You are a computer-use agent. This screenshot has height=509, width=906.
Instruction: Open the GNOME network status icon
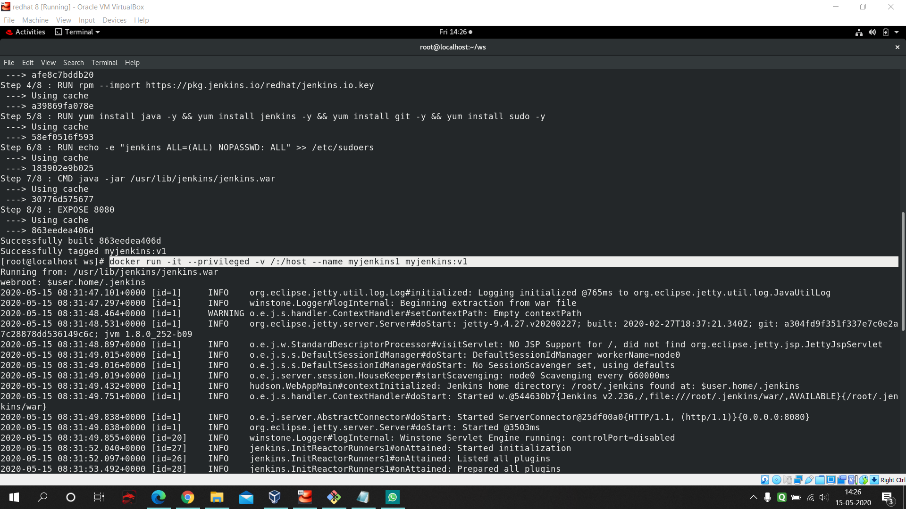point(859,32)
